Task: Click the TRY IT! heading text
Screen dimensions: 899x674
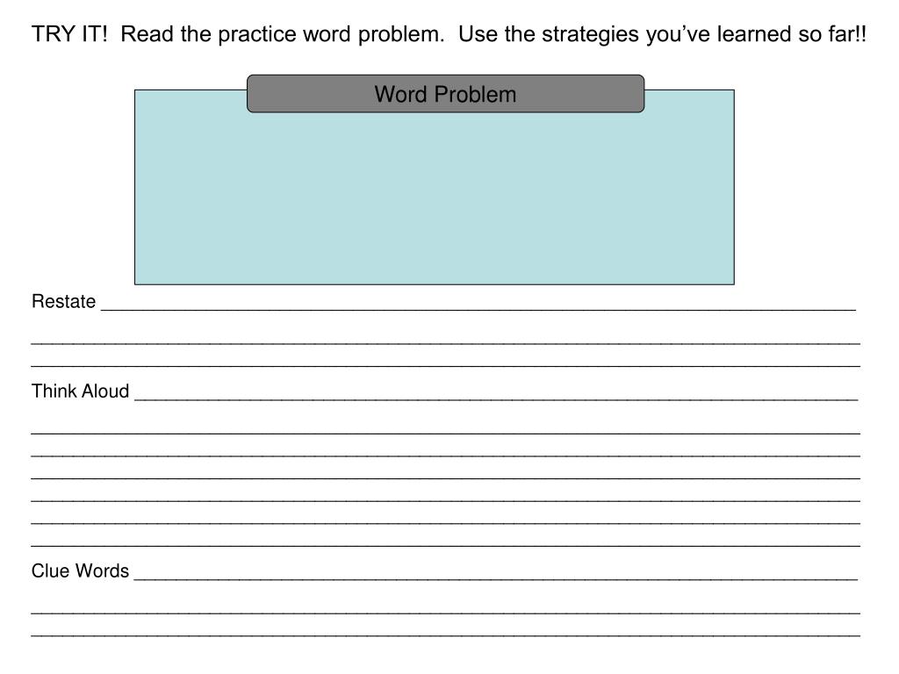Action: click(69, 34)
